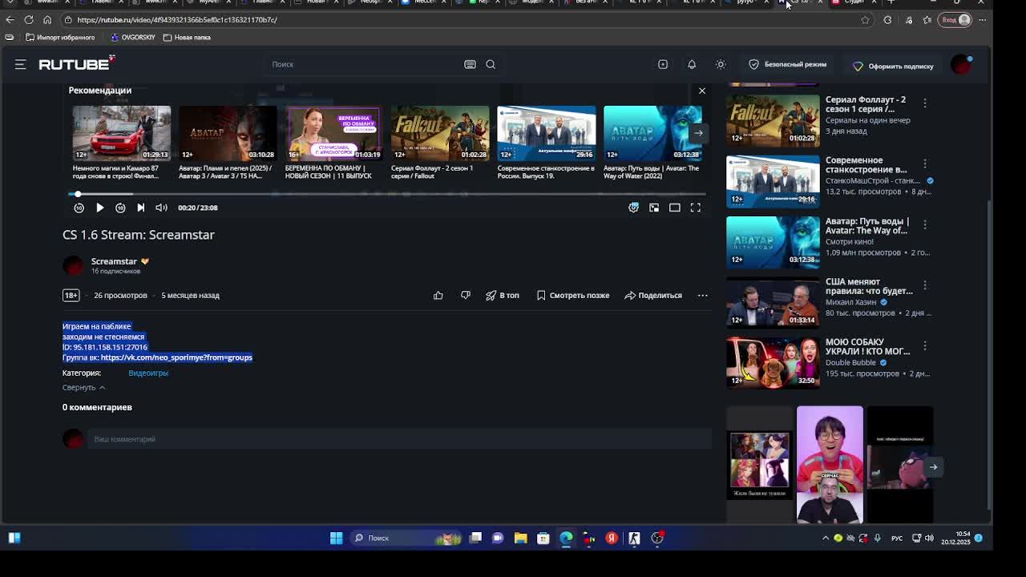Like the video with thumbs up
Screen dimensions: 1026x577
(x=438, y=295)
